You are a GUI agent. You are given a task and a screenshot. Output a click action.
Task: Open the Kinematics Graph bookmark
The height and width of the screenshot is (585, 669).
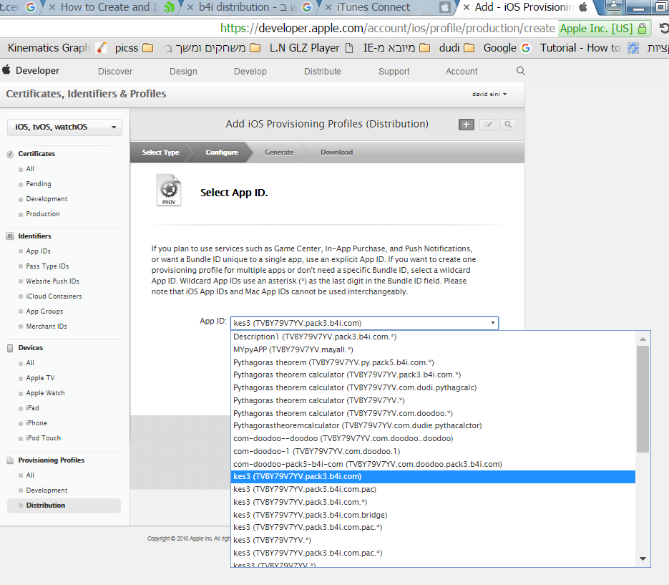57,48
